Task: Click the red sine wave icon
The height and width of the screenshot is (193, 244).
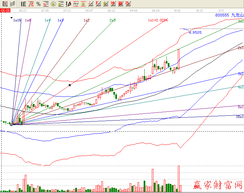Action: coord(76,4)
